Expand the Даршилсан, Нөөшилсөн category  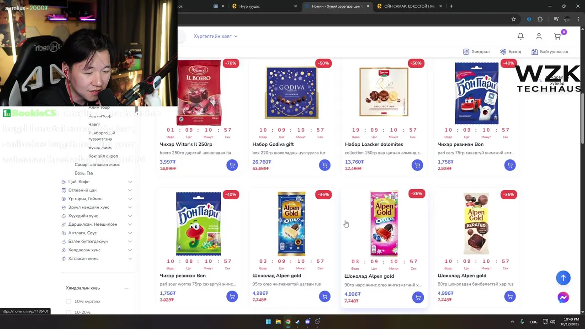130,224
